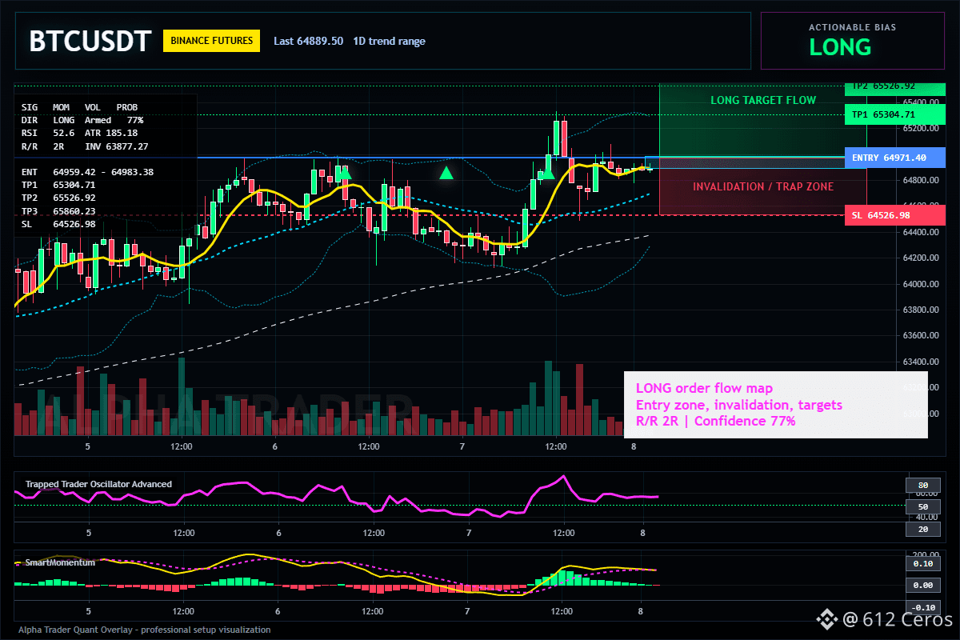Open the ACTIONABLE BIAS LONG panel
960x640 pixels.
(x=852, y=41)
